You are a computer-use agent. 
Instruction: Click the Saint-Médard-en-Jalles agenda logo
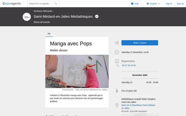(27, 17)
